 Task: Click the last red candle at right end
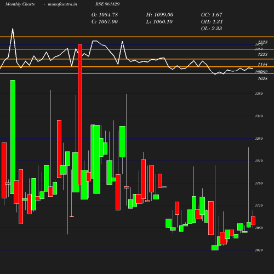coord(253,220)
